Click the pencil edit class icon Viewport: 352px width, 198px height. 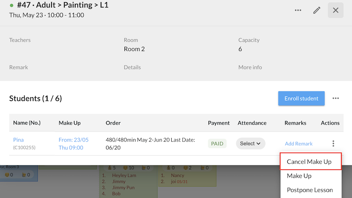click(x=317, y=10)
